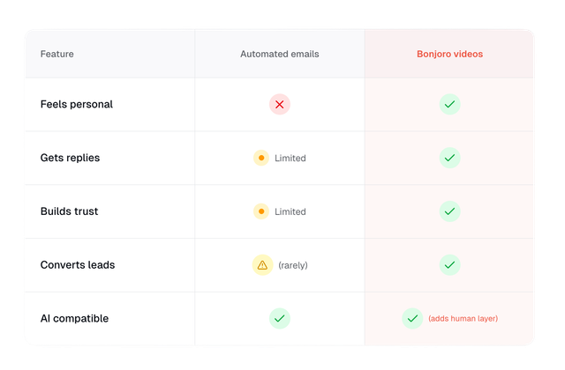Click the yellow warning triangle in Converts leads row
The width and height of the screenshot is (565, 370).
(x=262, y=264)
